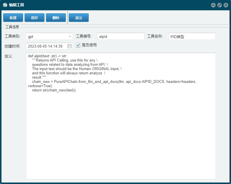Minimize the 编辑工具 window
Screen dimensions: 231x184
coord(213,5)
